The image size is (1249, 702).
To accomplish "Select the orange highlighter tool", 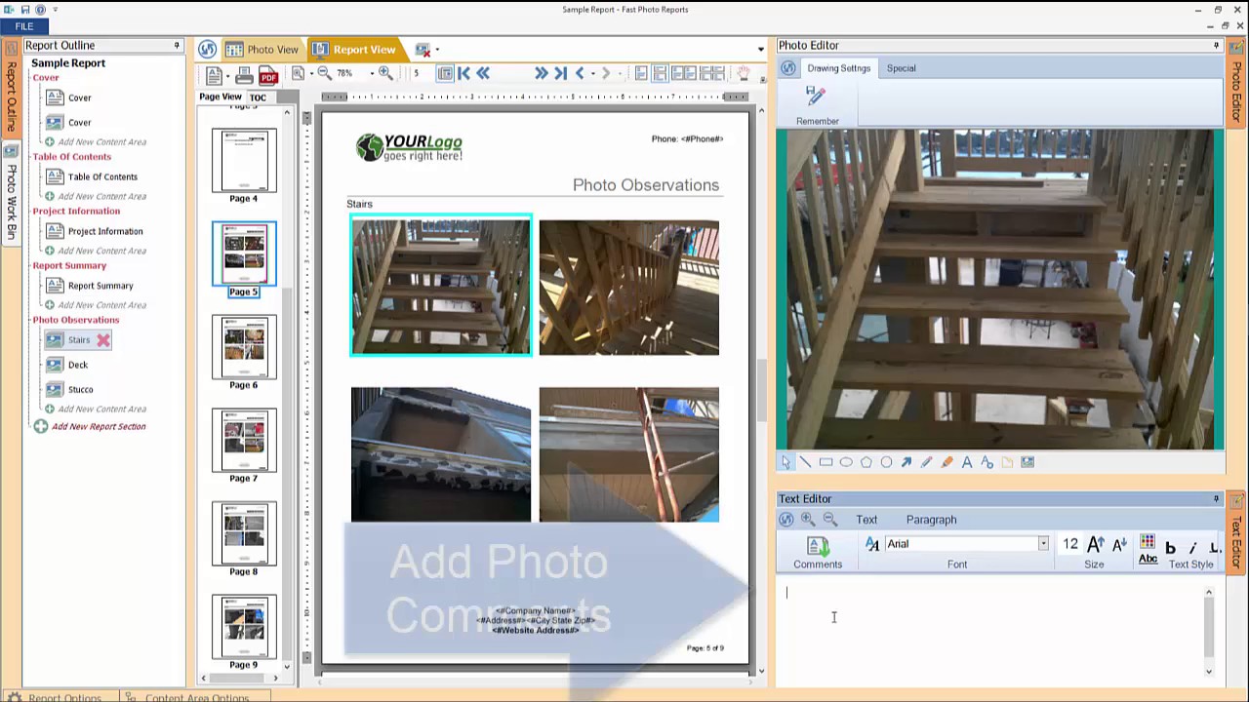I will pos(947,462).
